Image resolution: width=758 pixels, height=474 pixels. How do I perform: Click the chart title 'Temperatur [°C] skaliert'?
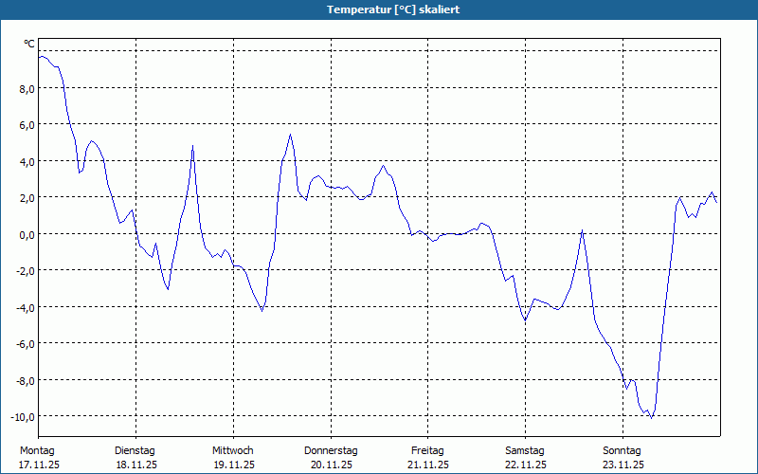point(393,9)
